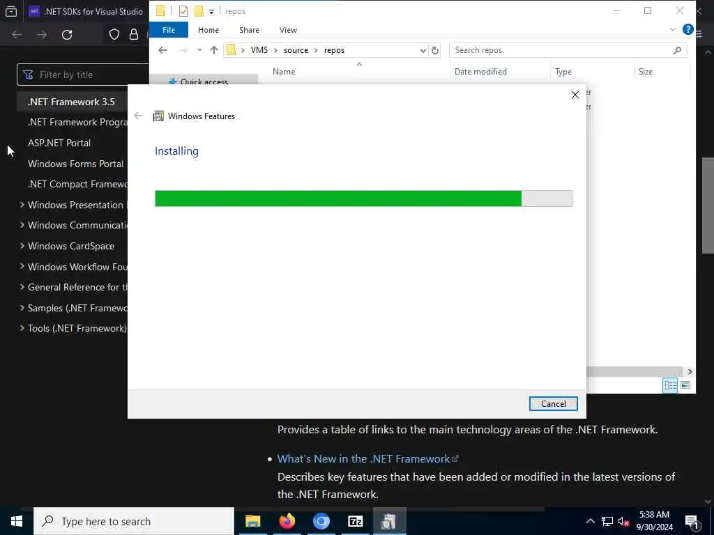Click browser shield tracking protection icon
The image size is (714, 535).
[114, 35]
